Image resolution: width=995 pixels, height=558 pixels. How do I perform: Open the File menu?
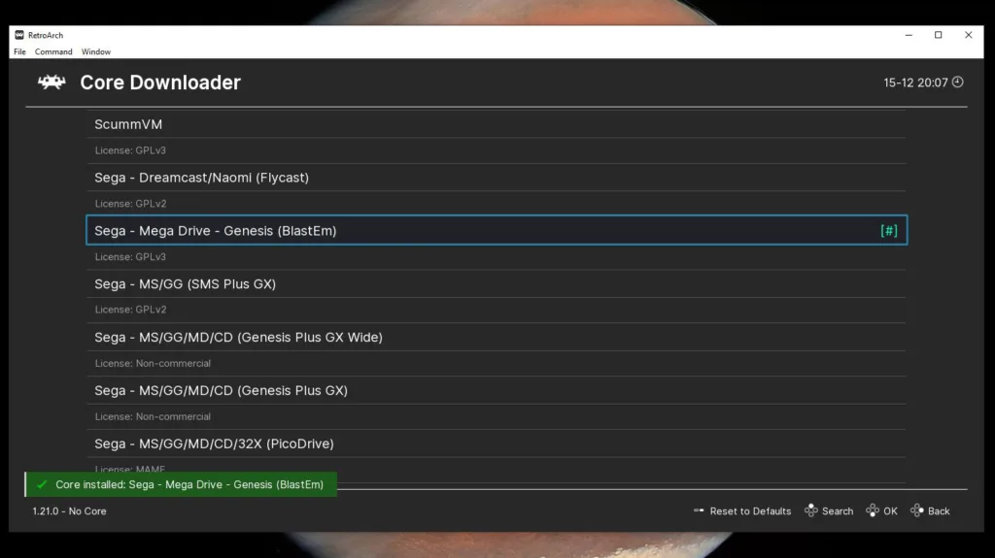(19, 52)
